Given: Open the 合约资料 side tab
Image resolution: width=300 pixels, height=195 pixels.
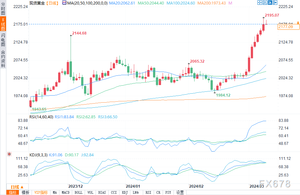Looking at the screenshot, I should (x=3, y=59).
